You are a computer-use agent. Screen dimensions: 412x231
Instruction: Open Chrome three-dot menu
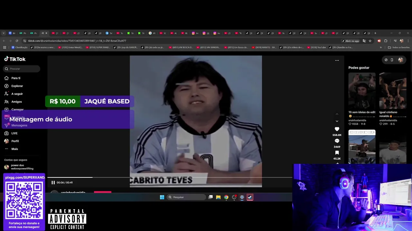[x=408, y=41]
